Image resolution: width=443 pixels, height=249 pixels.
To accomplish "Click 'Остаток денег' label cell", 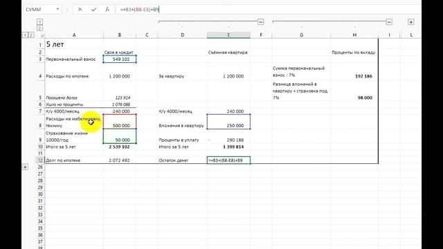I will (x=183, y=160).
